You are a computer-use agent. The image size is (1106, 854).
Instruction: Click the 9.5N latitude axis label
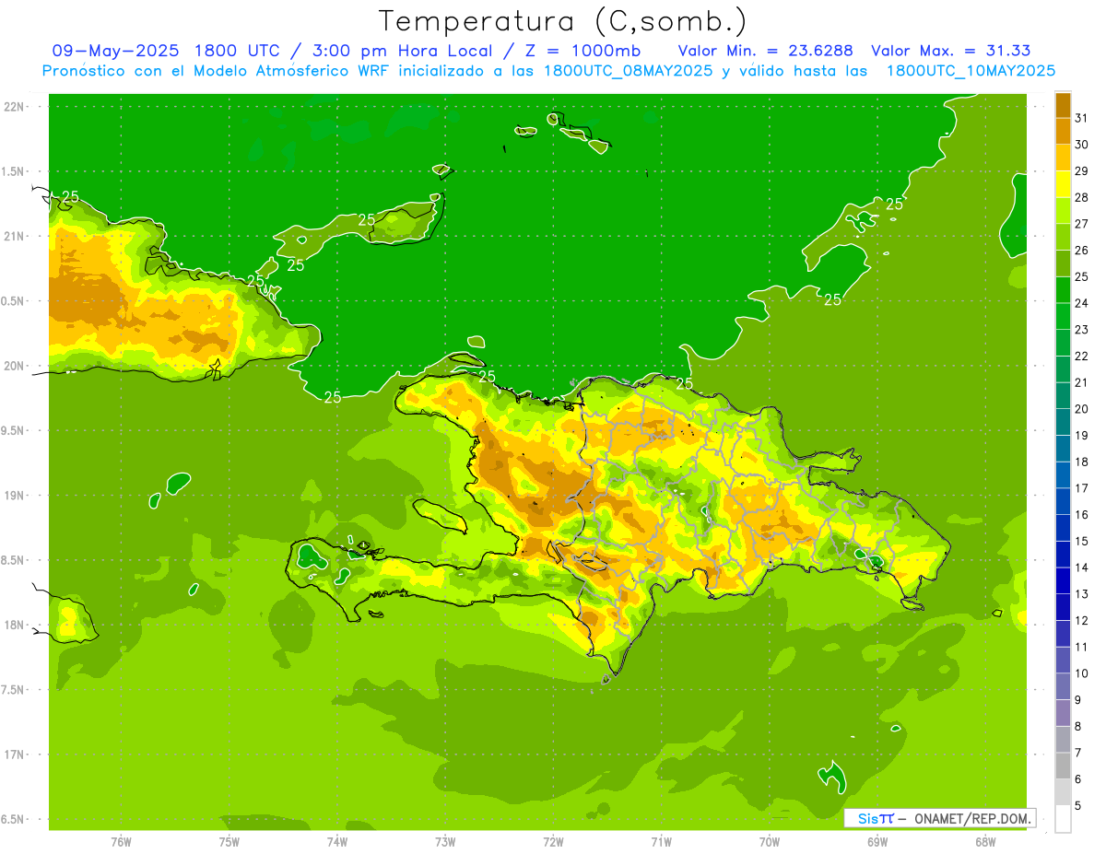(x=14, y=431)
